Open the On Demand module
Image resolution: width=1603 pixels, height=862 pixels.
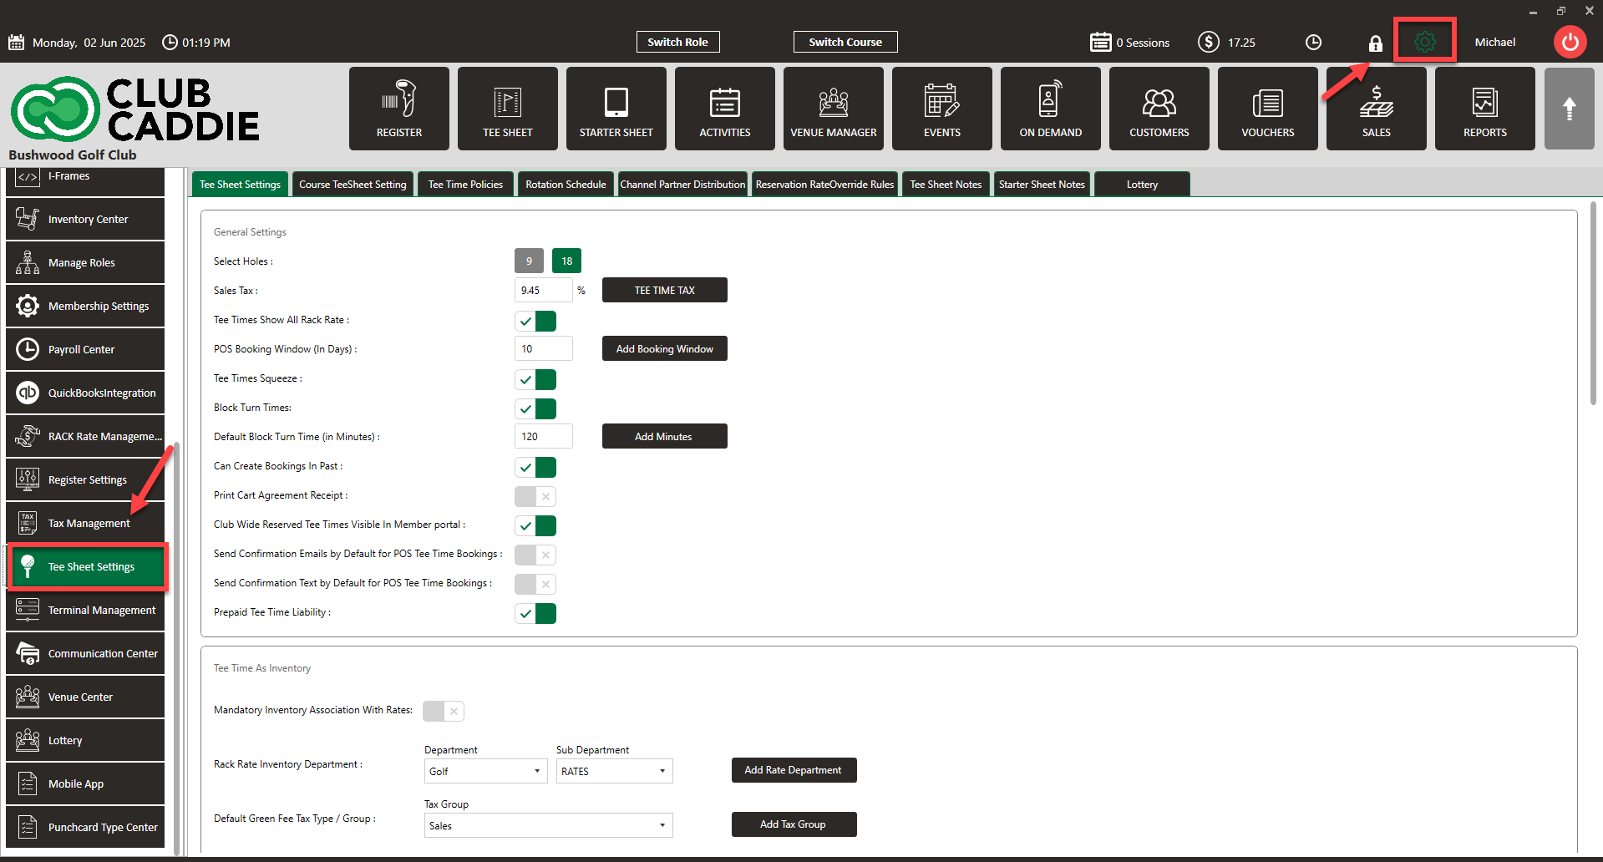[1051, 109]
